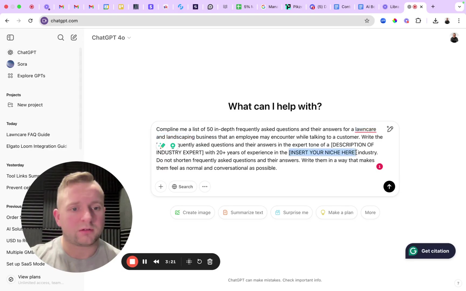The image size is (466, 291).
Task: Click the Get citation button
Action: click(x=430, y=251)
